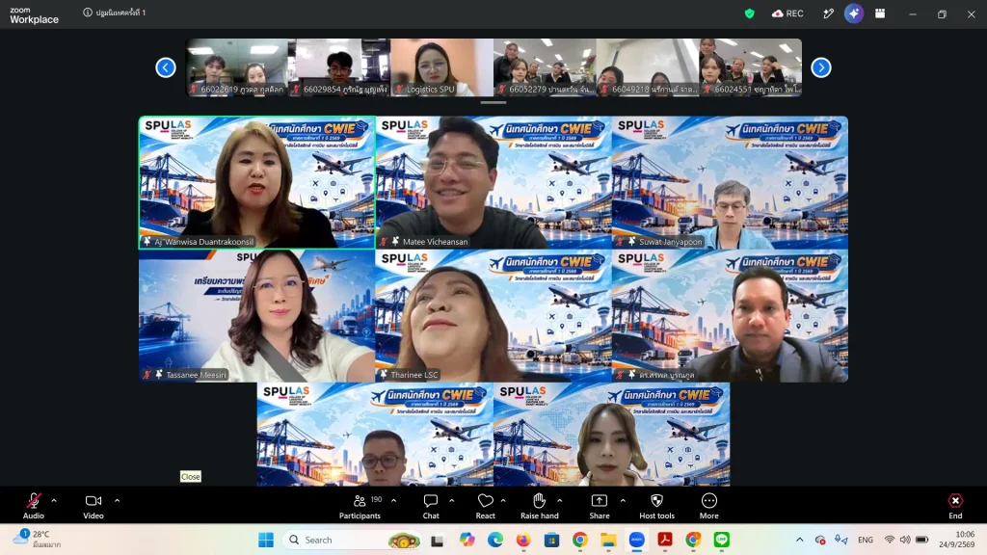This screenshot has height=555, width=987.
Task: Open the weather widget showing 28°C
Action: (38, 540)
